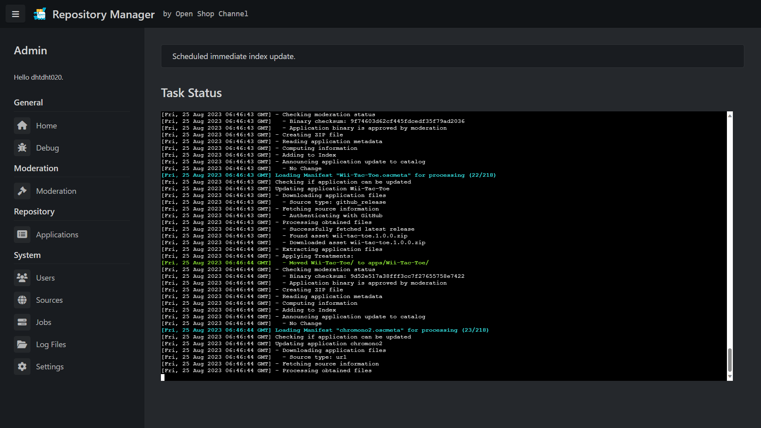The image size is (761, 428).
Task: Click the task log scrollbar thumb
Action: (x=730, y=360)
